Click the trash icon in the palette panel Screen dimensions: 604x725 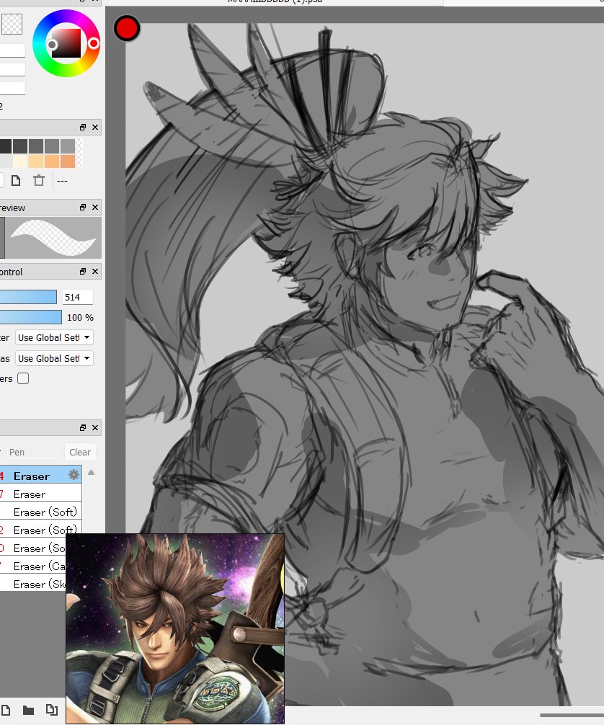point(39,181)
